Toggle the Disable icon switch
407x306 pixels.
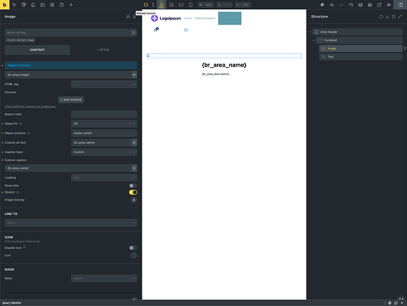click(x=133, y=248)
